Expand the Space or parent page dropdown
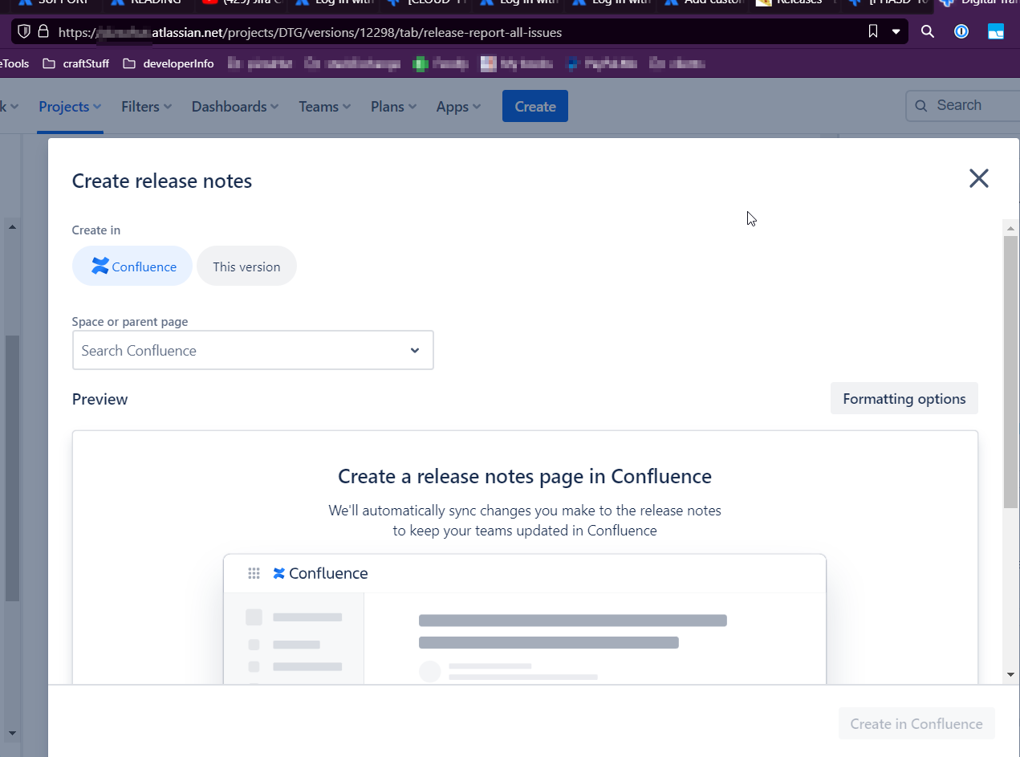The width and height of the screenshot is (1020, 757). click(x=415, y=350)
